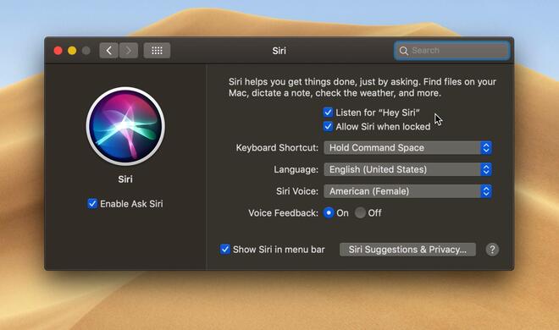Click the Siri window title text
Image resolution: width=559 pixels, height=330 pixels.
279,51
